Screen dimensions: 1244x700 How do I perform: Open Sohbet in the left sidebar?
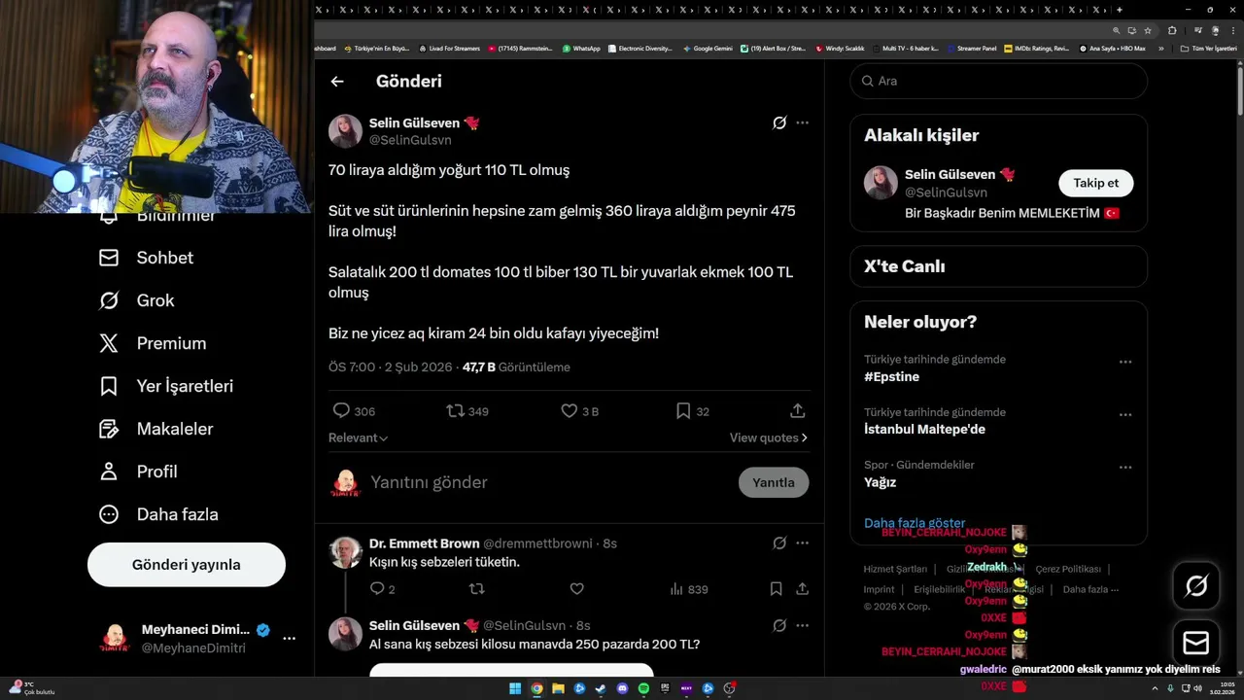146,258
